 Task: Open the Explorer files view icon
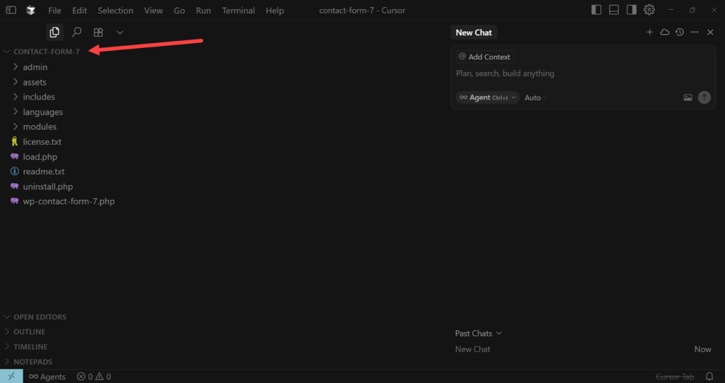(55, 33)
